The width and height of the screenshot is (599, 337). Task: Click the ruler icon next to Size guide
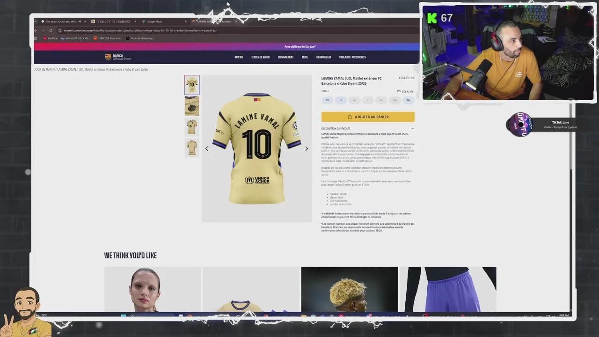pos(399,91)
